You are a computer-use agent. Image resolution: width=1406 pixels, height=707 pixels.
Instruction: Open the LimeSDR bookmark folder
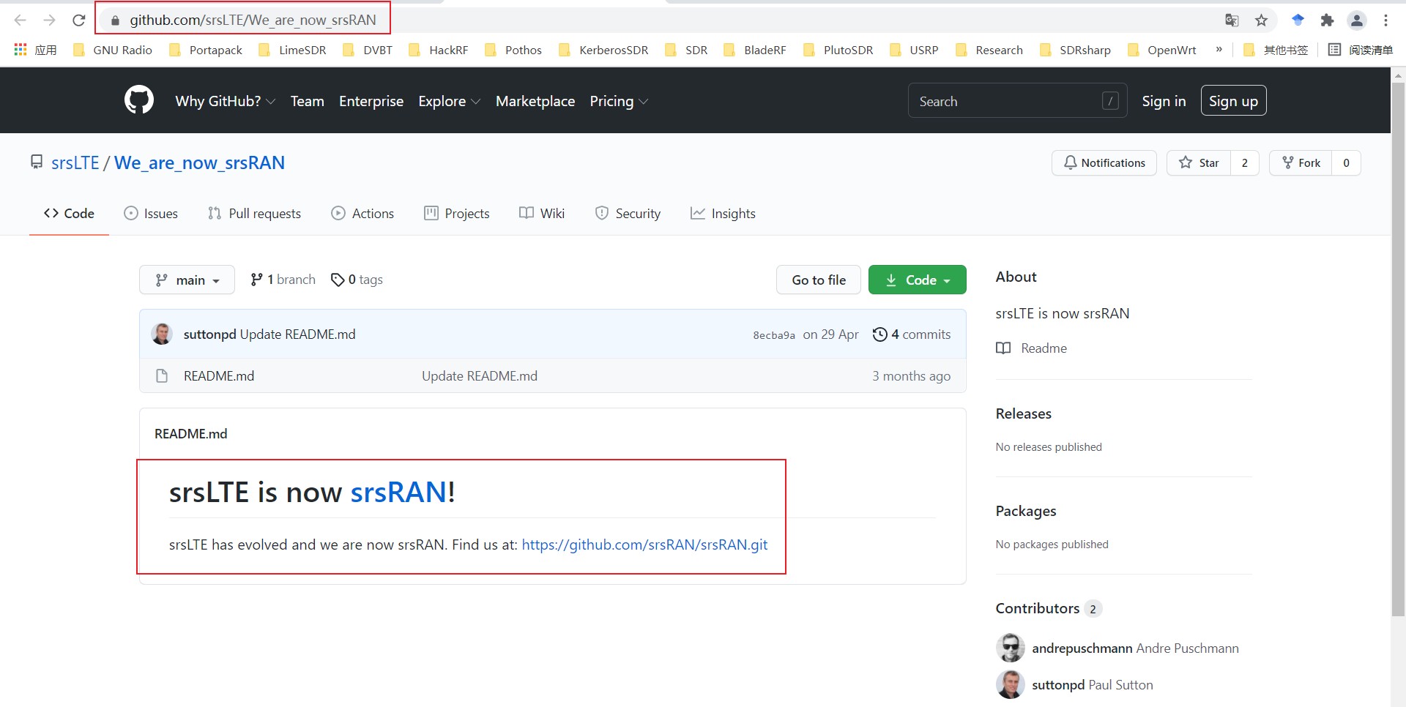292,50
